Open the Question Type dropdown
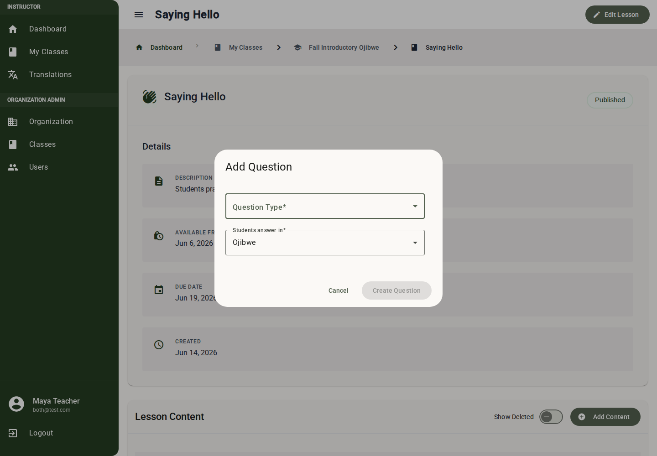The image size is (657, 456). click(325, 206)
